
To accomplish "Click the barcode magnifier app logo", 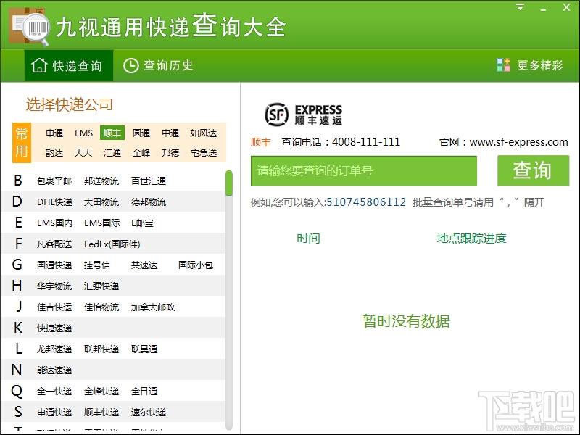I will pos(29,27).
